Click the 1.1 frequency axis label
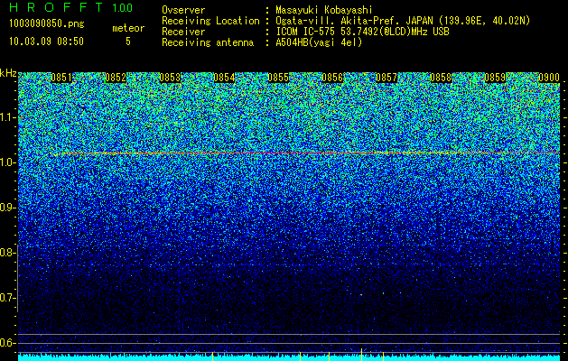 coord(6,117)
